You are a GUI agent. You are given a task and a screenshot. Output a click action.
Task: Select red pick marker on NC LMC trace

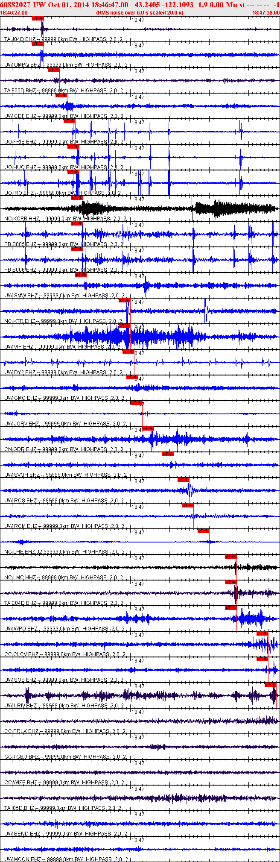[x=230, y=557]
